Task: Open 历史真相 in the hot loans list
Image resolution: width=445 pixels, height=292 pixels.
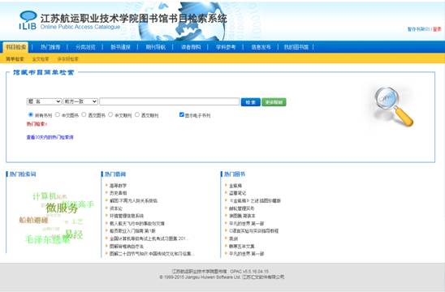Action: coord(118,193)
